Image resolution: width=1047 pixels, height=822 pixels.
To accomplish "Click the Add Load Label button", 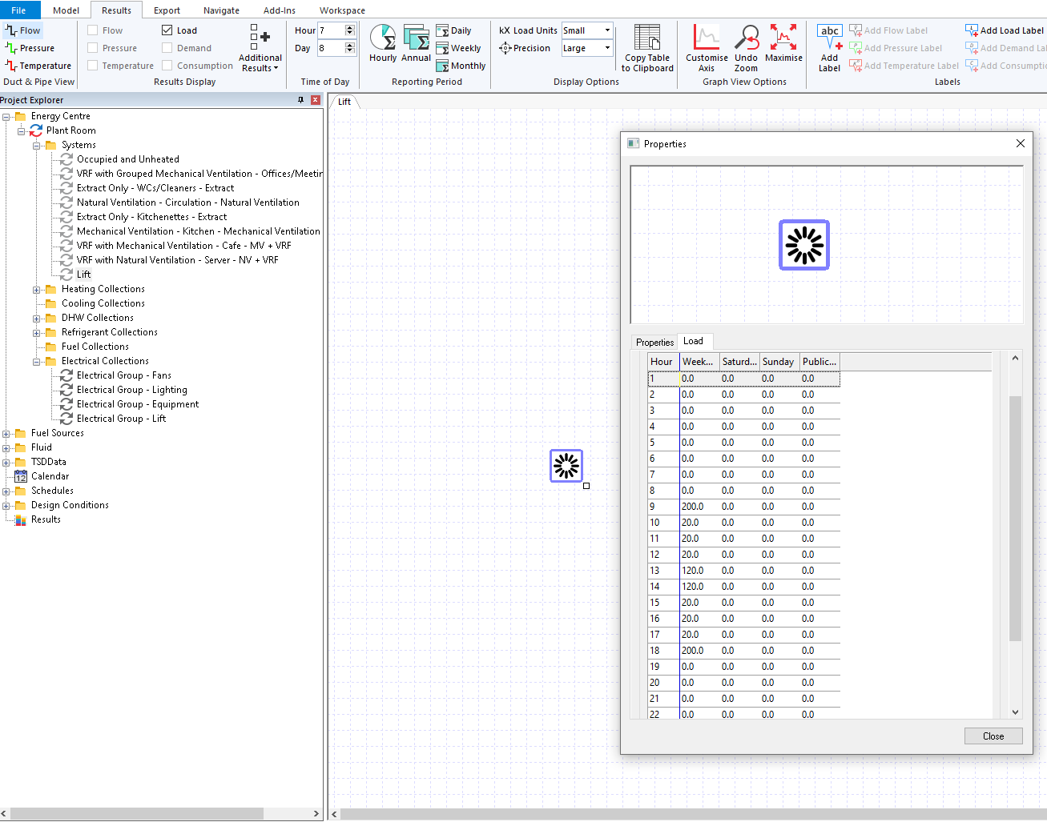I will click(1005, 30).
